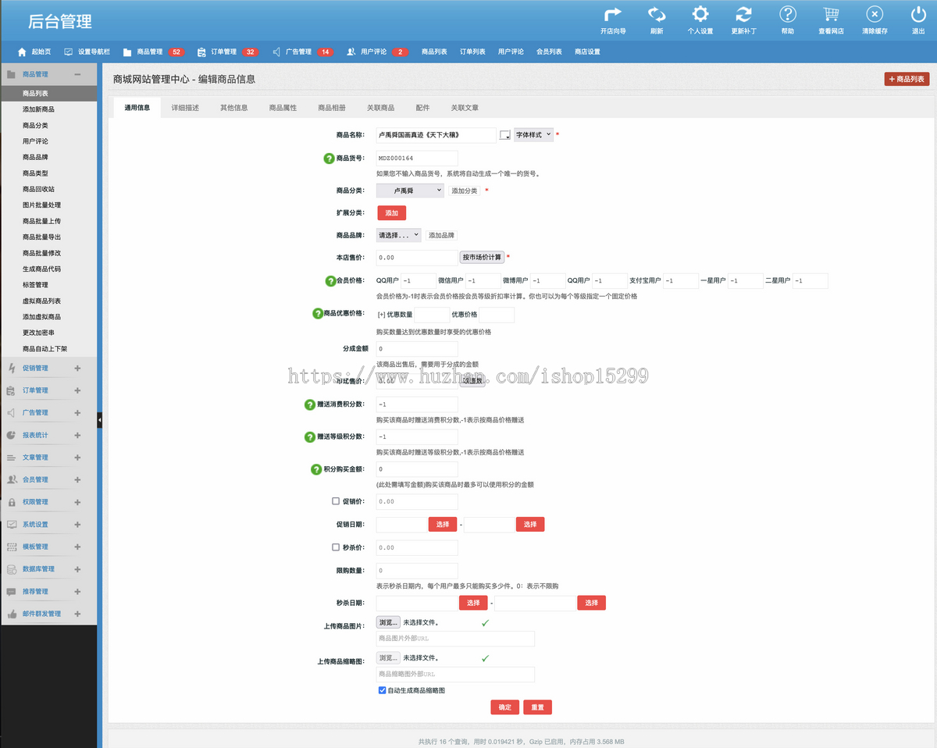Click the 帮助 question mark icon
This screenshot has width=937, height=748.
788,15
